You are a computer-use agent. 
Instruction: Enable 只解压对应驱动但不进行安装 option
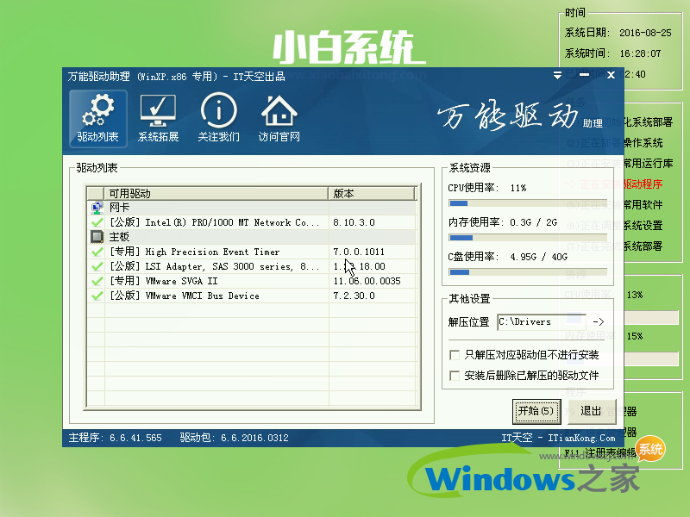tap(455, 354)
